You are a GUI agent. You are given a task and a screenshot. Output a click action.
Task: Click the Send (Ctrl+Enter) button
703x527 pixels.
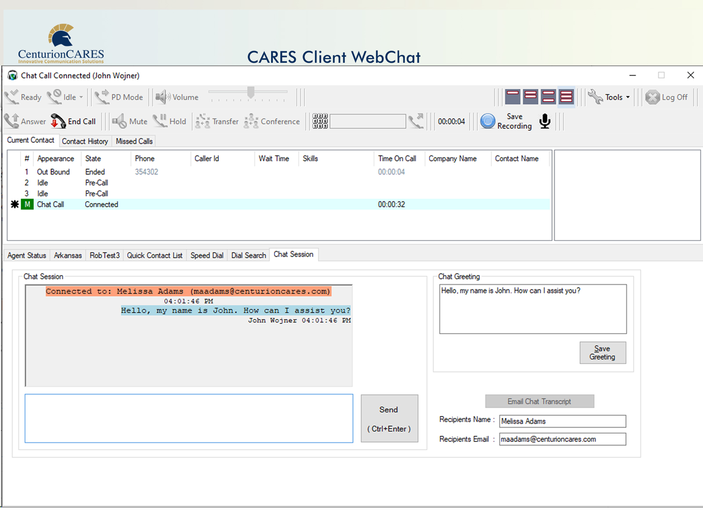389,419
